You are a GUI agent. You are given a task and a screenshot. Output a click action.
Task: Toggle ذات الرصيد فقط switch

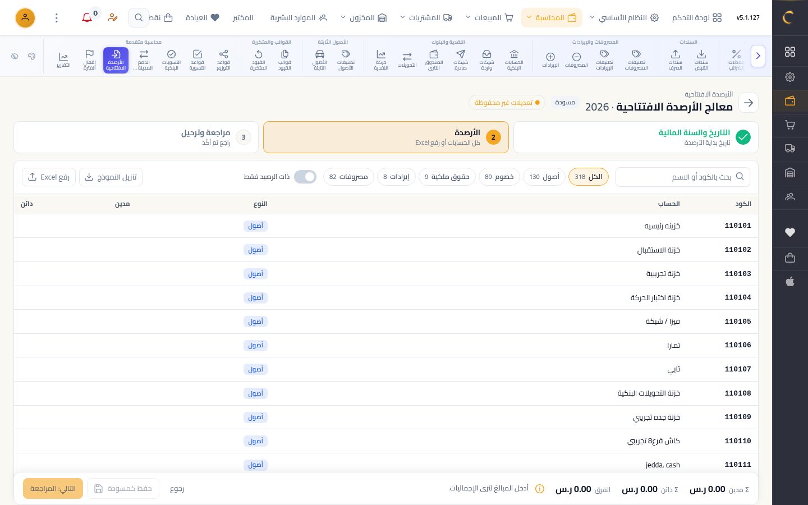305,177
